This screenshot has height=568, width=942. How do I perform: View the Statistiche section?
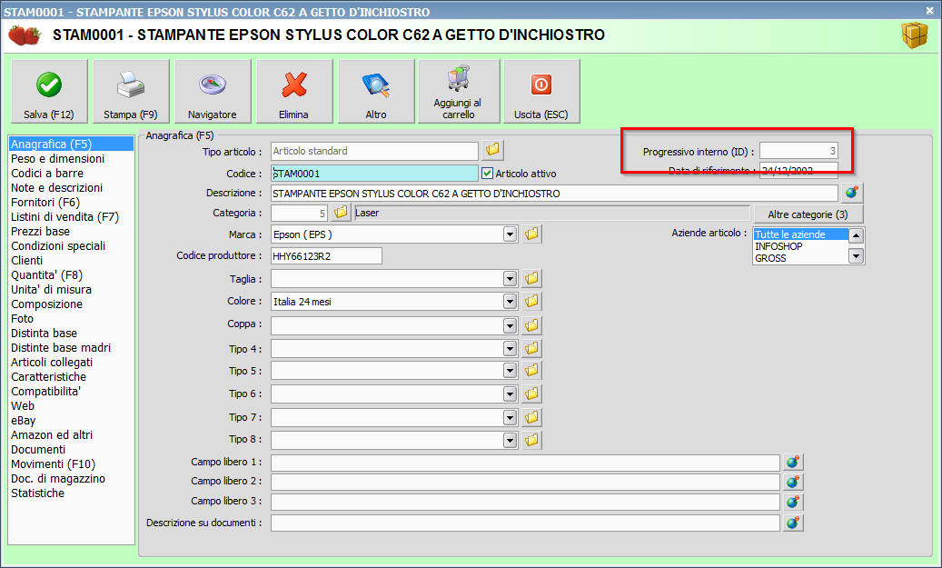point(37,493)
